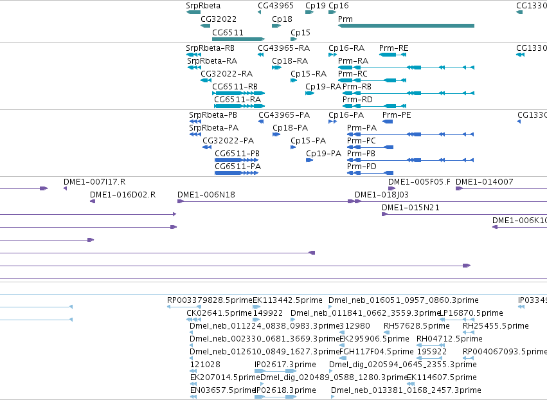
Task: Select the SrpRbeta-PB protein label
Action: [213, 115]
